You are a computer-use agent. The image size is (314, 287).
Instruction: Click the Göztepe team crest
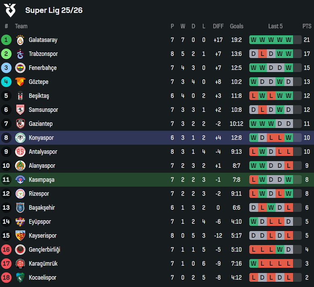[20, 82]
